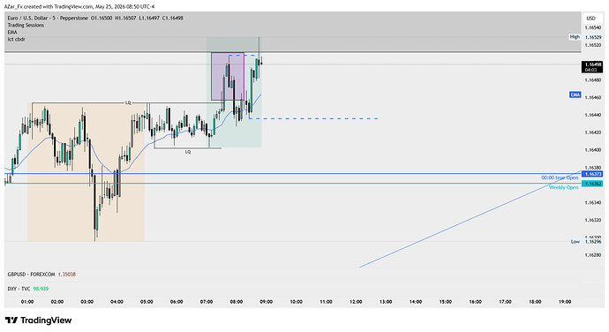The image size is (609, 332).
Task: Select the 00:00 true Open line label
Action: pos(560,177)
